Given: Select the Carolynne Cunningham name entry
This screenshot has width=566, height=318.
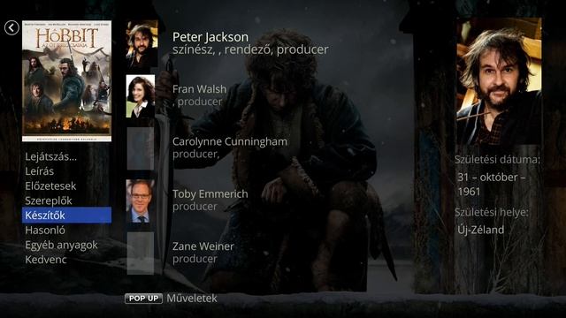Looking at the screenshot, I should 230,141.
